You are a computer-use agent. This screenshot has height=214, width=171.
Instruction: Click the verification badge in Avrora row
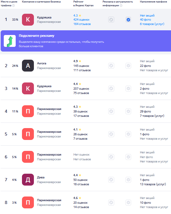(x=128, y=66)
